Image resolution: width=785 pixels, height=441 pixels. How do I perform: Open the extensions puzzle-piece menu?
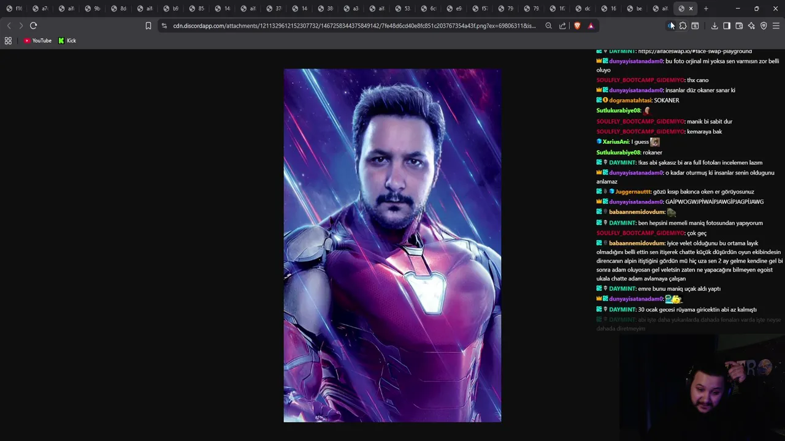pos(683,26)
